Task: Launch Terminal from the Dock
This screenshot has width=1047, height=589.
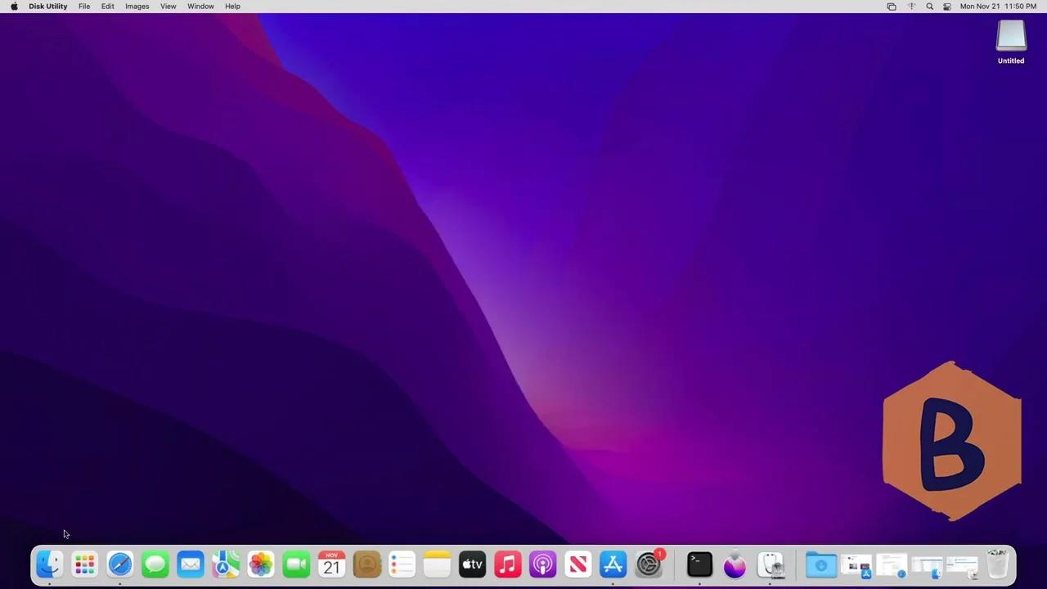Action: pyautogui.click(x=698, y=564)
